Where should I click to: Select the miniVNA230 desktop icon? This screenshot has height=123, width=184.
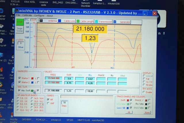click(x=98, y=120)
